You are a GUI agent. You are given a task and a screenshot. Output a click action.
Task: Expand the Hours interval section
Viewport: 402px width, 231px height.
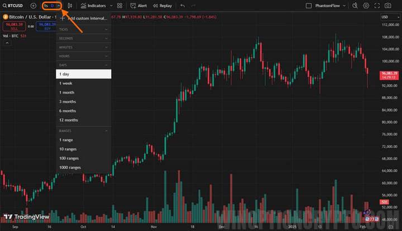coord(84,56)
